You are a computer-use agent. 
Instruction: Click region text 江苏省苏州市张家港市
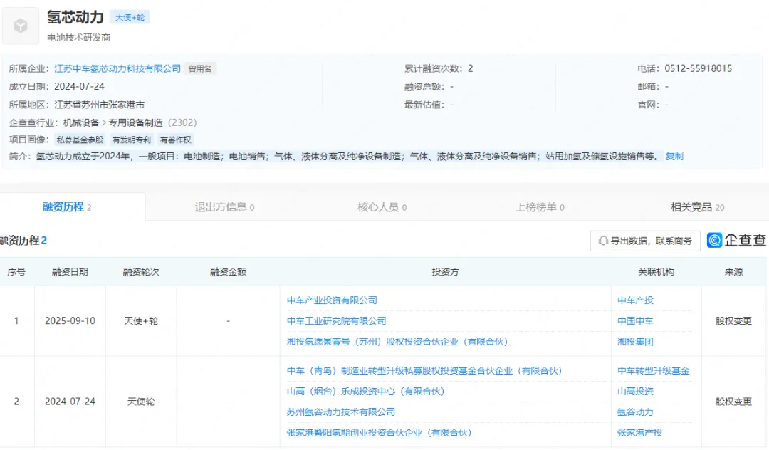99,105
